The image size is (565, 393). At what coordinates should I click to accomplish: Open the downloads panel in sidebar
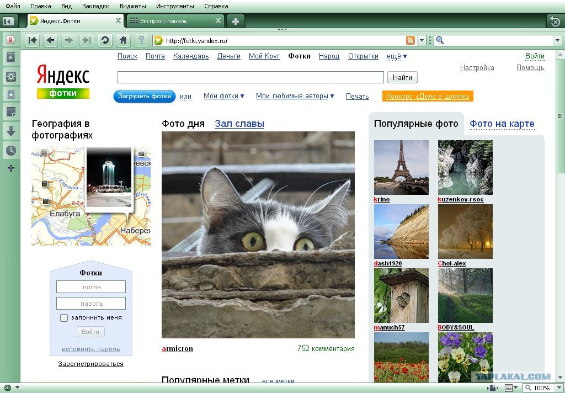(x=10, y=131)
